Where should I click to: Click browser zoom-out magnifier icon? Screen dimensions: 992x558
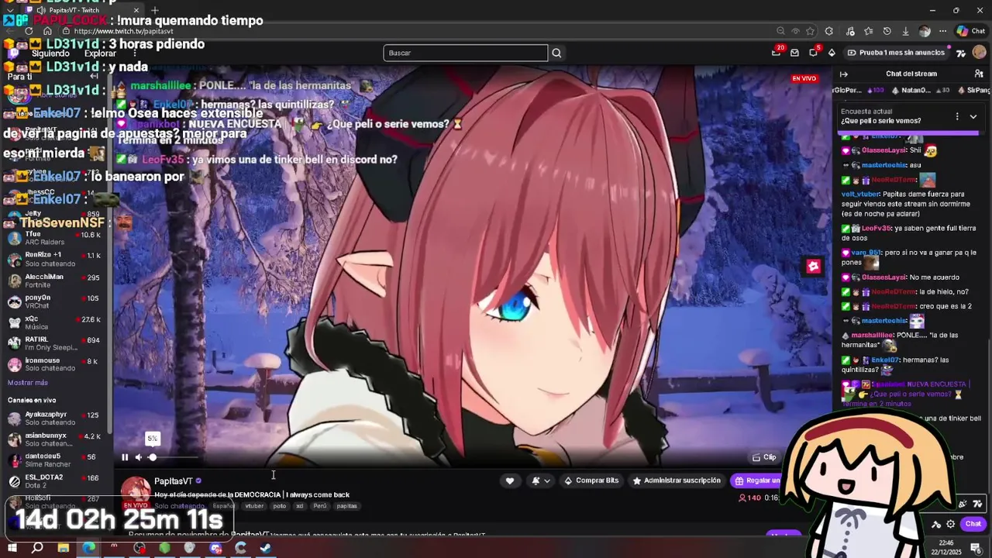pyautogui.click(x=780, y=31)
